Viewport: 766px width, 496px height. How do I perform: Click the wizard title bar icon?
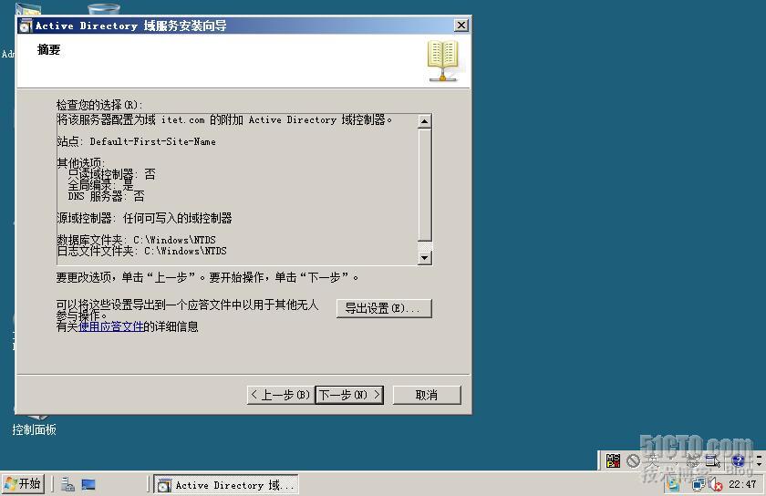26,26
